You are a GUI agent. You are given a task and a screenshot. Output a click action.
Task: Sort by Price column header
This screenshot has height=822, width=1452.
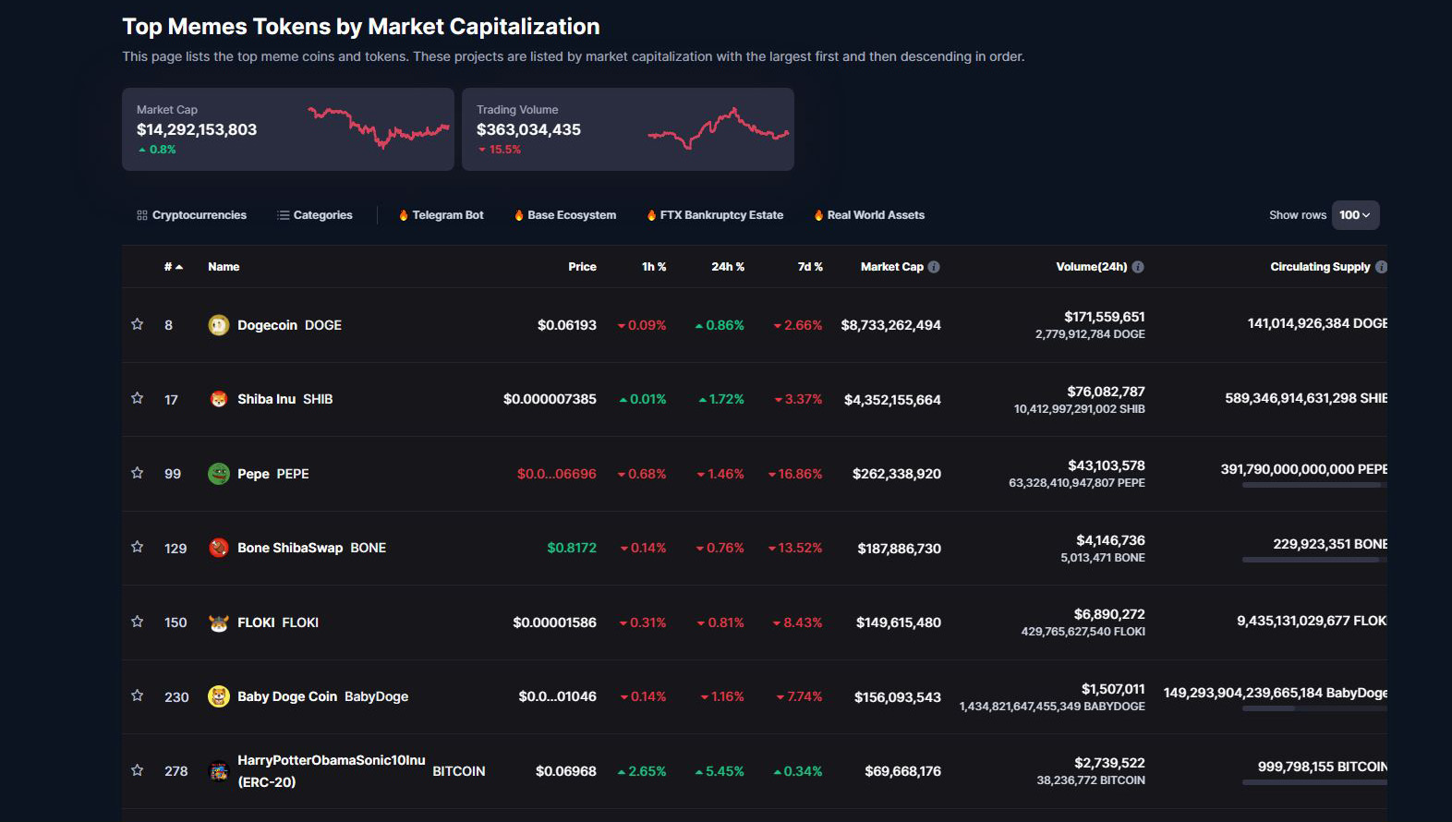pos(582,267)
